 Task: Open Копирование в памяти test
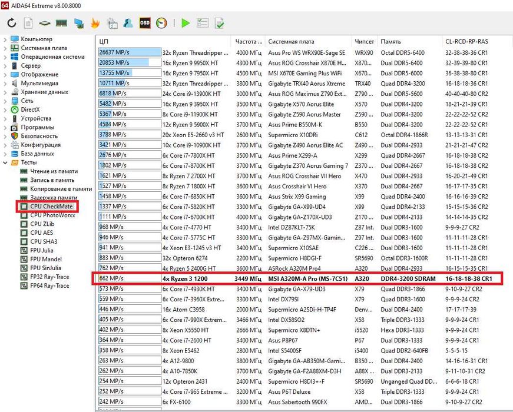61,189
